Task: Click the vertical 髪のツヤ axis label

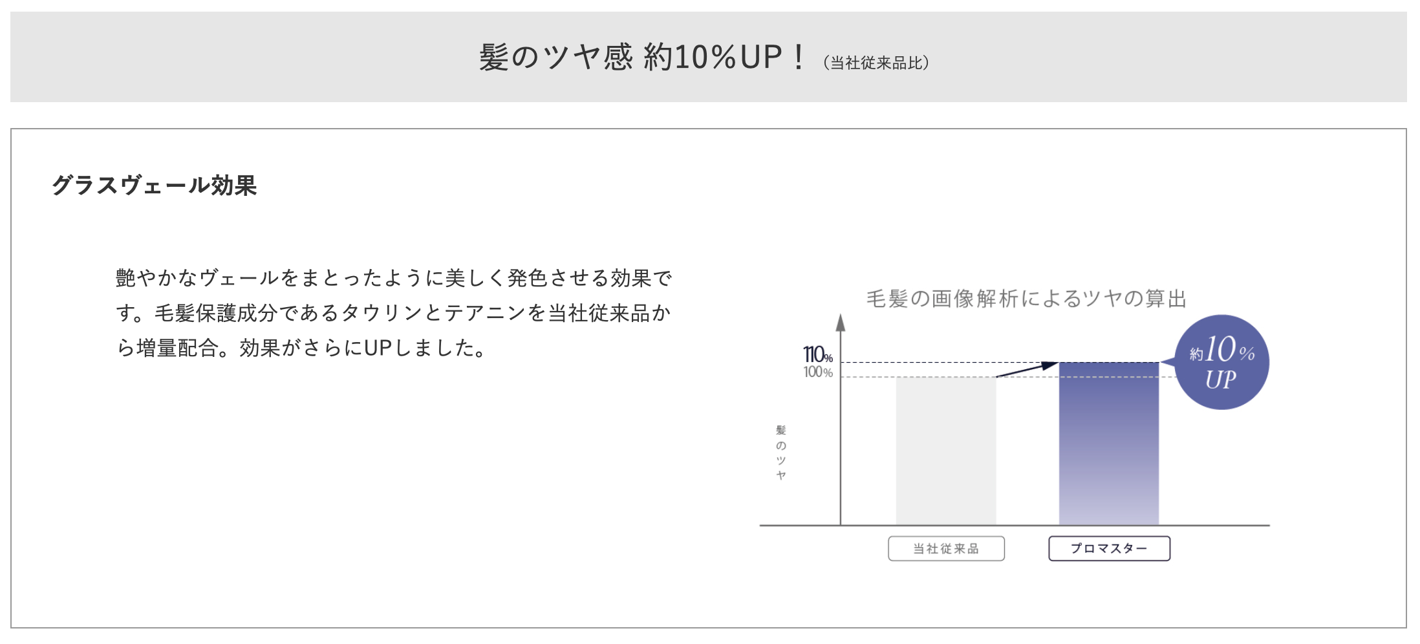Action: 781,453
